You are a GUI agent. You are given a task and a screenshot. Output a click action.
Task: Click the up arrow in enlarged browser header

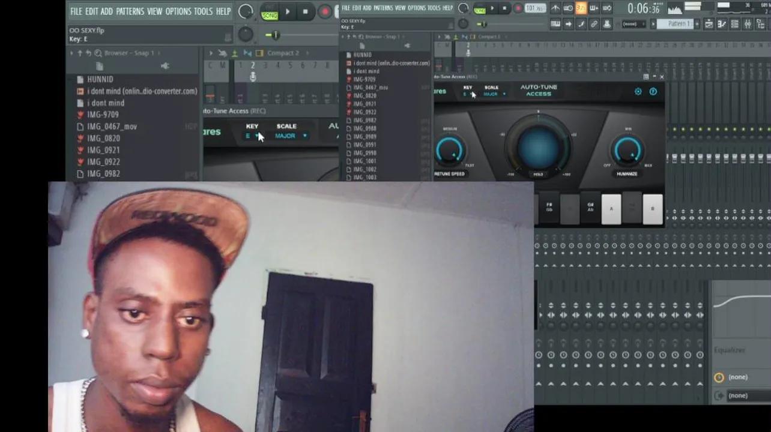(80, 53)
